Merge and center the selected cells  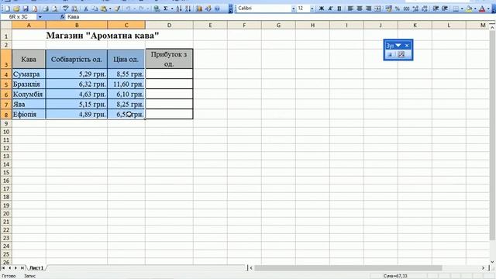(x=377, y=9)
